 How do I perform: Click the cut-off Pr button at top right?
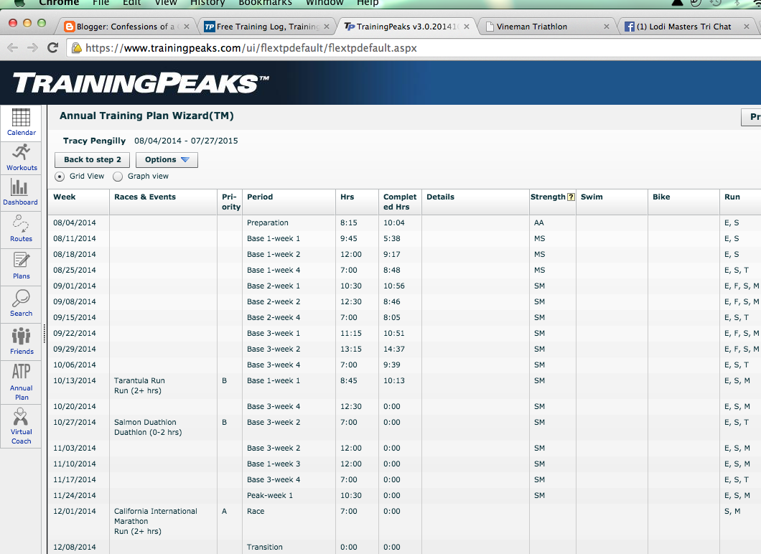coord(751,117)
